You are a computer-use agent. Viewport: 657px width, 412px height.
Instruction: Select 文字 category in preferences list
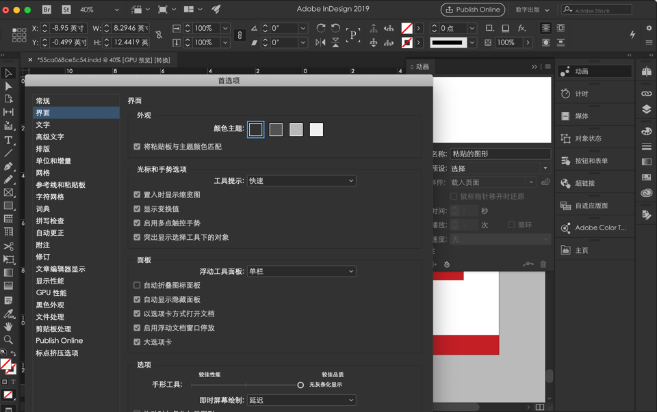[x=43, y=125]
